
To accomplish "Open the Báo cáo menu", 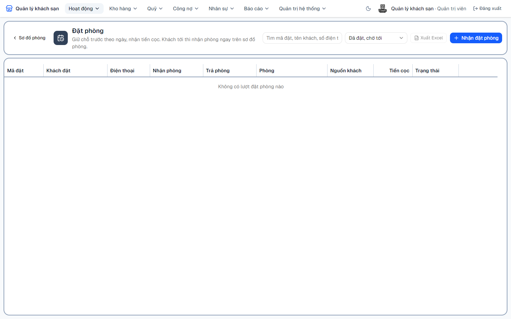I will pyautogui.click(x=257, y=9).
